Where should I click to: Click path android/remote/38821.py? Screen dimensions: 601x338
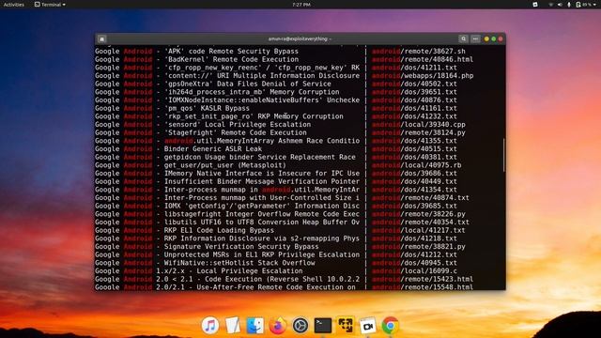[x=418, y=246]
